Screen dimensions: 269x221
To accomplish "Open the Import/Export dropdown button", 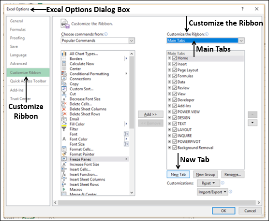I will click(x=212, y=192).
